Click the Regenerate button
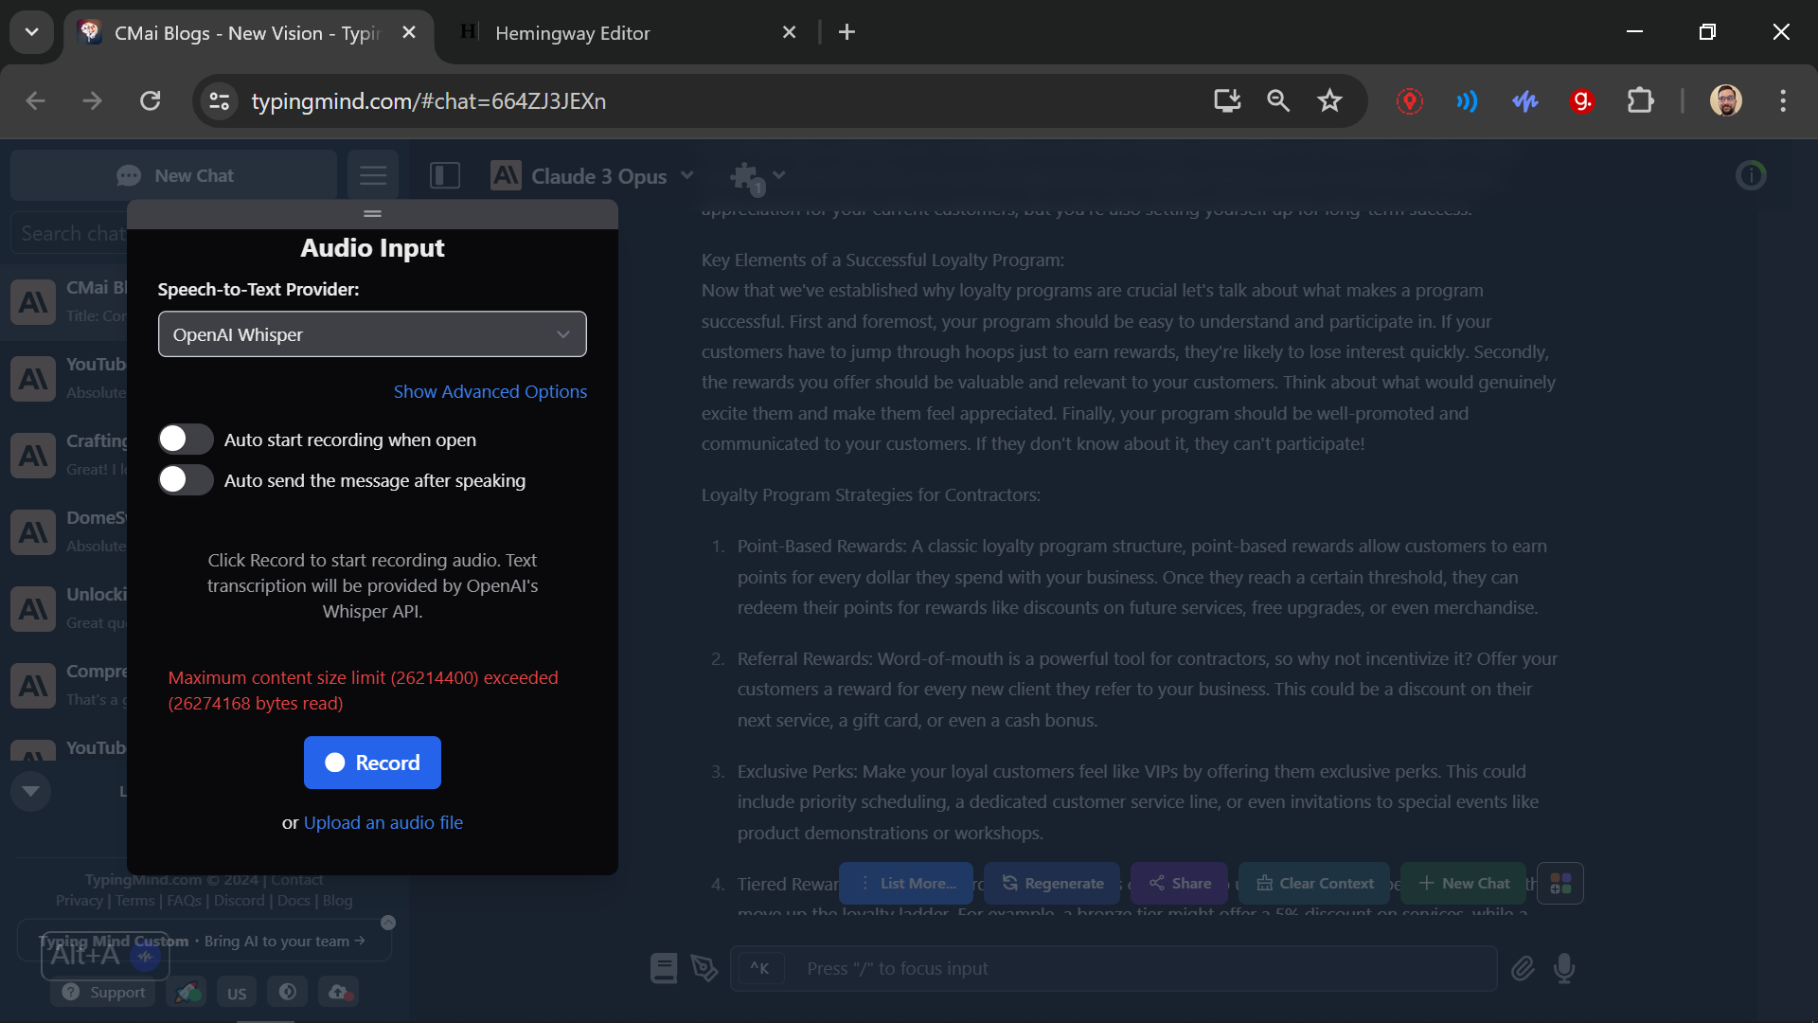The width and height of the screenshot is (1818, 1023). coord(1052,883)
